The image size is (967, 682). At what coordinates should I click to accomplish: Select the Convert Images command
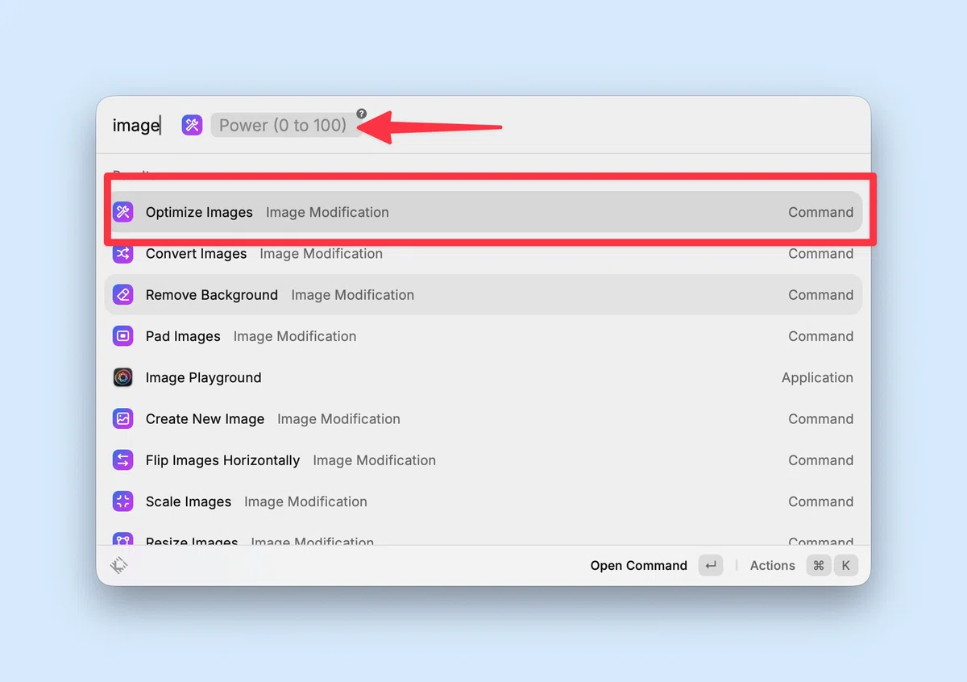(x=483, y=254)
